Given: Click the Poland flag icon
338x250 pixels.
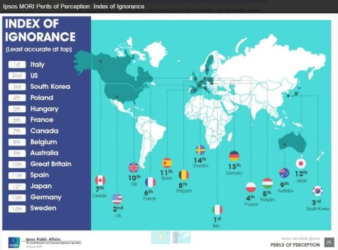Looking at the screenshot, I should point(251,187).
